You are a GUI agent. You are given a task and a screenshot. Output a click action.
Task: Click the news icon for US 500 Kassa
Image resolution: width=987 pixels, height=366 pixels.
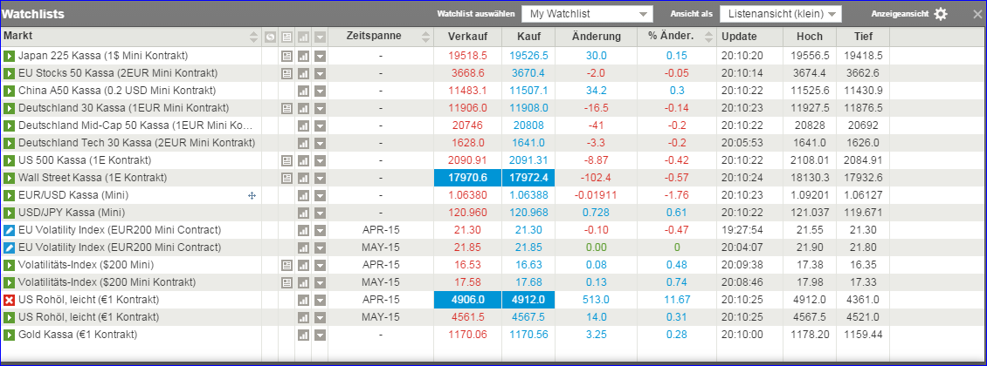click(x=286, y=160)
